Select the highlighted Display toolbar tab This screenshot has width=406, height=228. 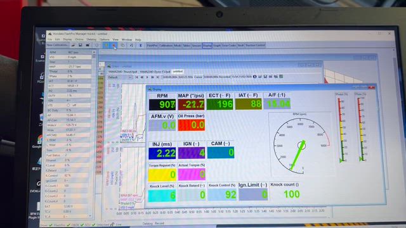(207, 46)
